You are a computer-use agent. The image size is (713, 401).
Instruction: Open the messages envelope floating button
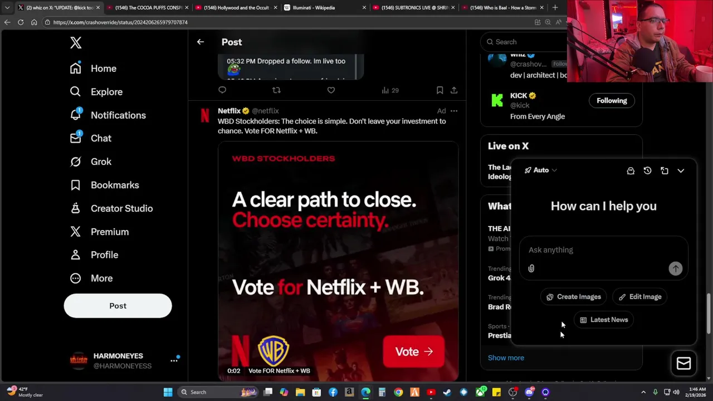pos(683,364)
